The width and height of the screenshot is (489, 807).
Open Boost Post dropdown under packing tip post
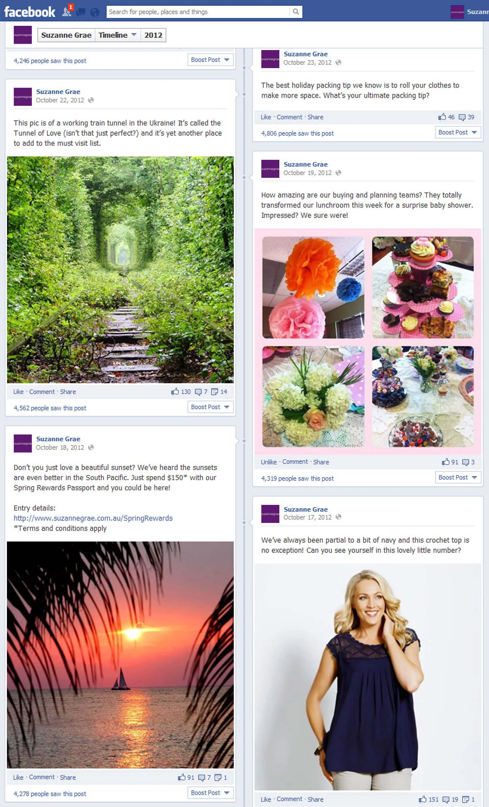(458, 132)
